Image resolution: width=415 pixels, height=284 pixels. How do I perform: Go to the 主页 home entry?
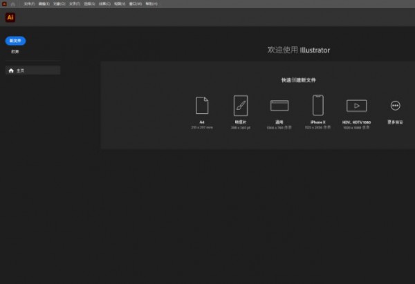coord(33,70)
